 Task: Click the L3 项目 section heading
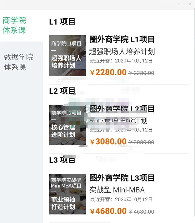[62, 160]
